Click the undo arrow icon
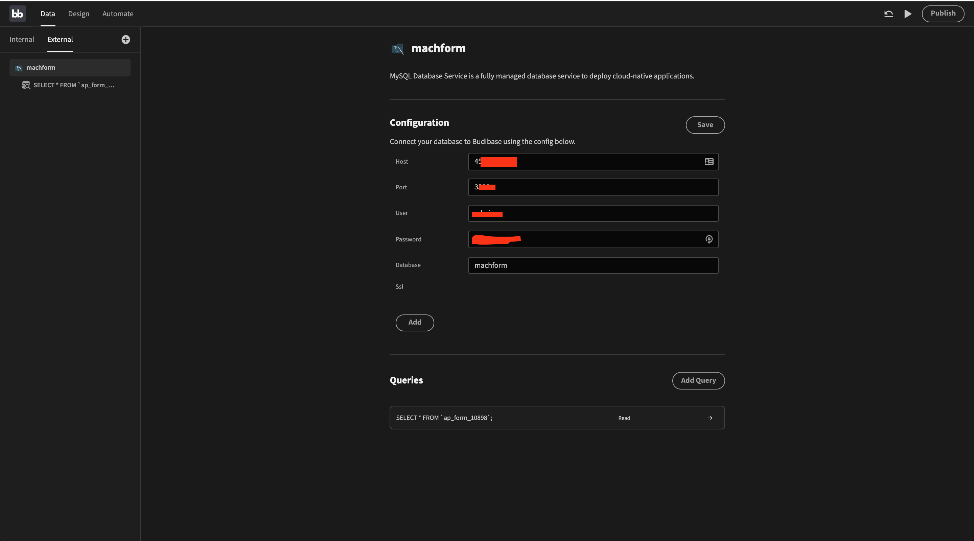 [x=888, y=14]
